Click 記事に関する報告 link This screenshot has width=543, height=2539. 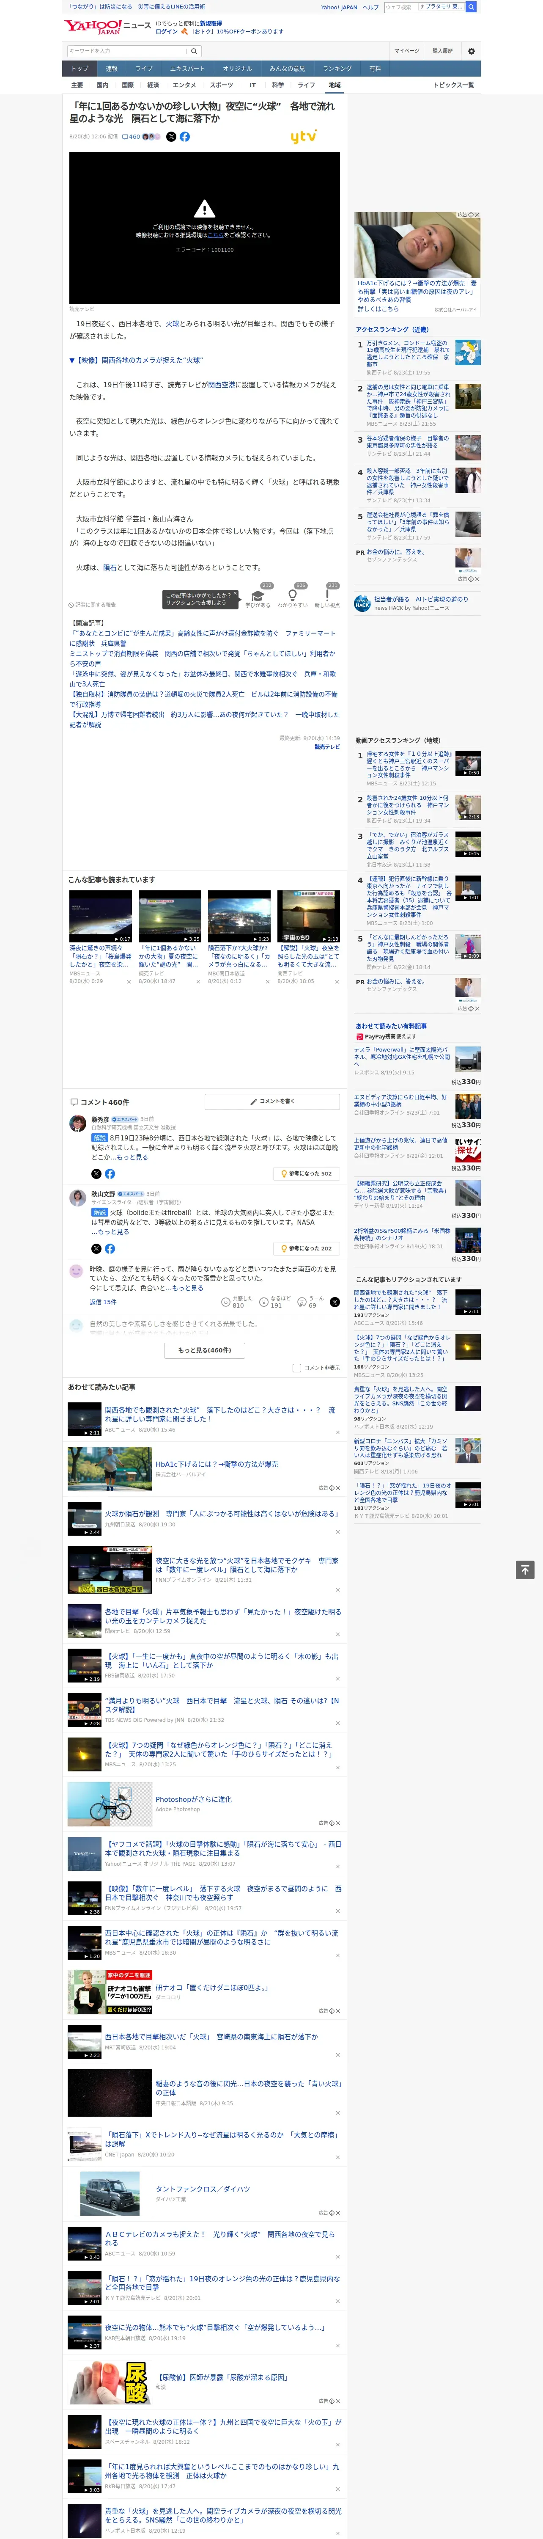pos(93,604)
